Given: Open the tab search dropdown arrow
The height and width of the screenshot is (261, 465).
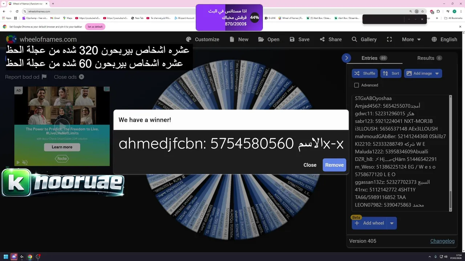Looking at the screenshot, I should 3,4.
